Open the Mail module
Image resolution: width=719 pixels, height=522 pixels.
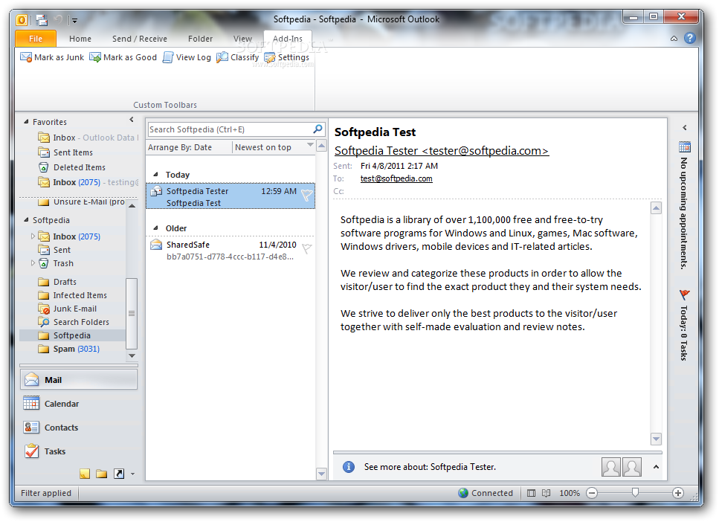tap(79, 380)
